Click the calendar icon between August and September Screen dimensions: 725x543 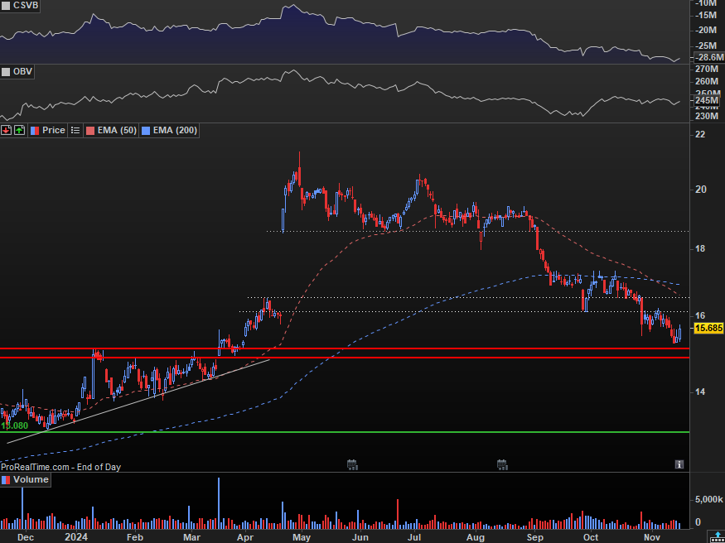click(x=502, y=464)
